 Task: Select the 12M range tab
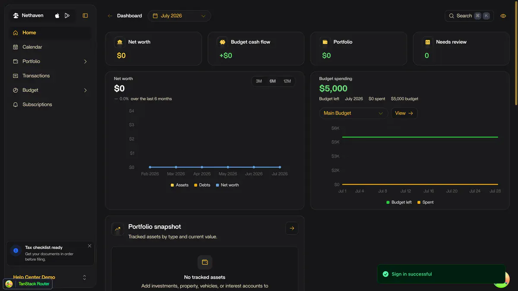pos(287,81)
